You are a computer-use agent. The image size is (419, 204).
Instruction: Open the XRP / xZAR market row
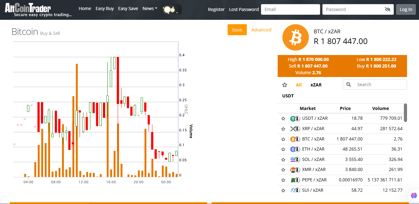tap(341, 129)
